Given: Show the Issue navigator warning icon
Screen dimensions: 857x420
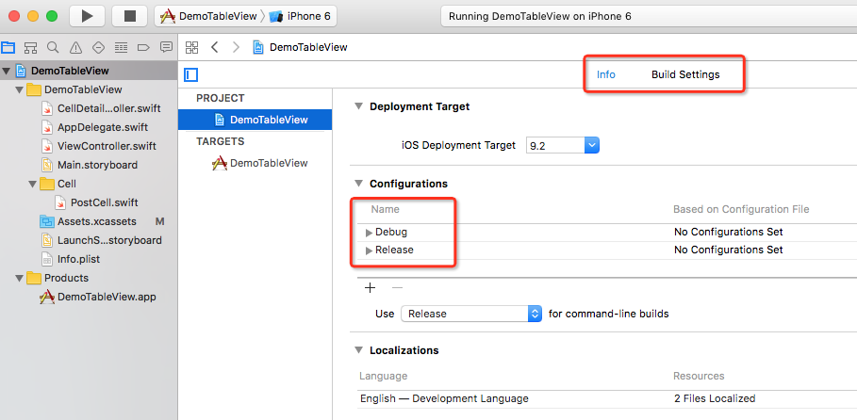Looking at the screenshot, I should (x=75, y=47).
